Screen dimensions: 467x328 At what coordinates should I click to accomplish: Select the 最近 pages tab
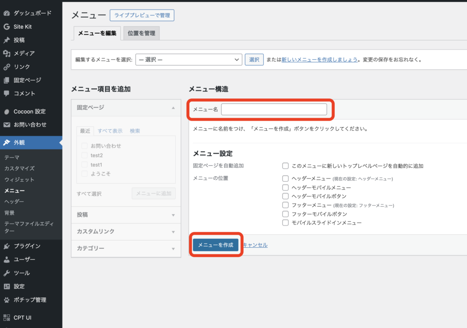click(x=85, y=131)
